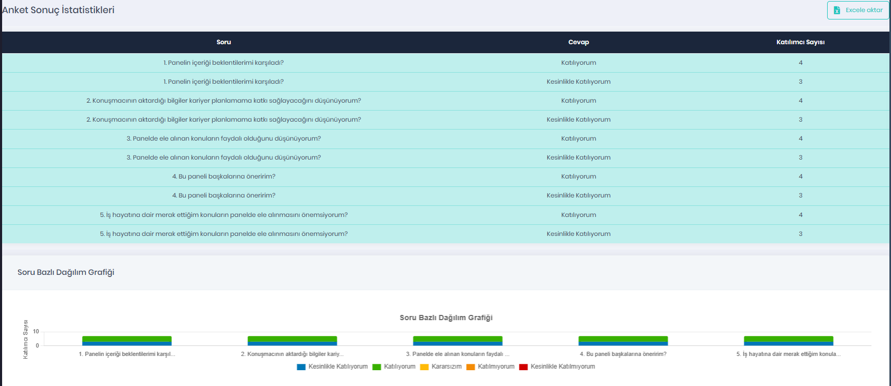Toggle blue 'Kesinlikle Katılıyorum' legend swatch

301,367
